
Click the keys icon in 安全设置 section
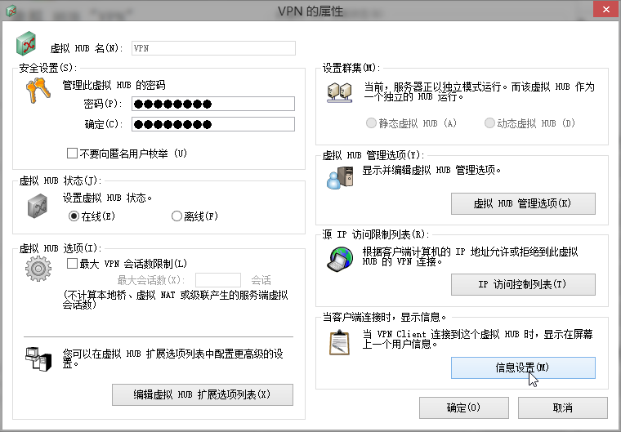[38, 91]
